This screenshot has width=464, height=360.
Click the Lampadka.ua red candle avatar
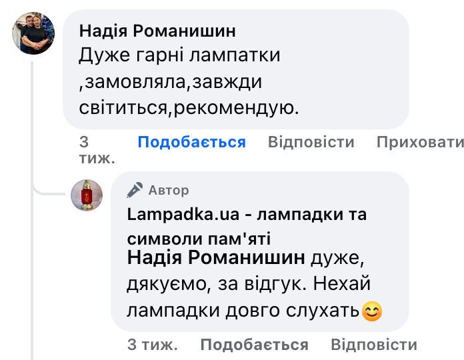coord(87,195)
